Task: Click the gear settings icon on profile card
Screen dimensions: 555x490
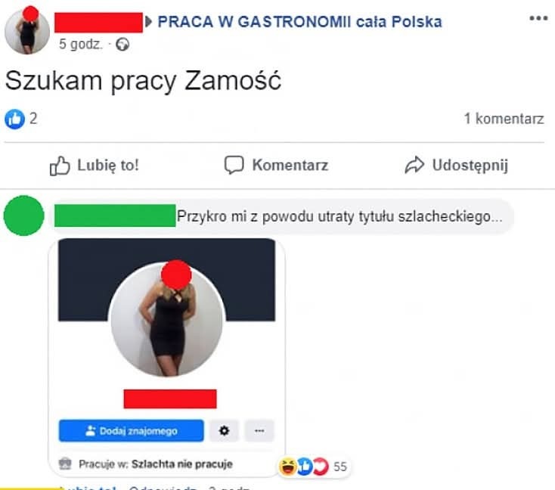Action: (x=224, y=431)
